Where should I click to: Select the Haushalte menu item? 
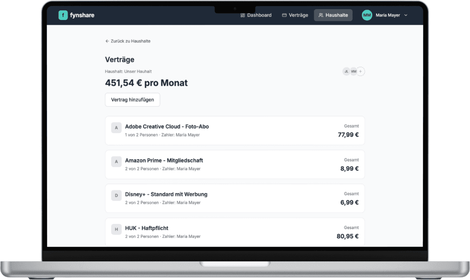pos(333,15)
